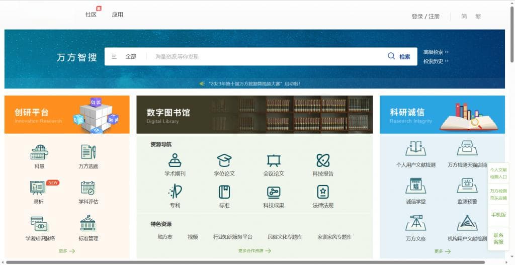Open the 社区 menu item
The image size is (515, 265).
[91, 15]
